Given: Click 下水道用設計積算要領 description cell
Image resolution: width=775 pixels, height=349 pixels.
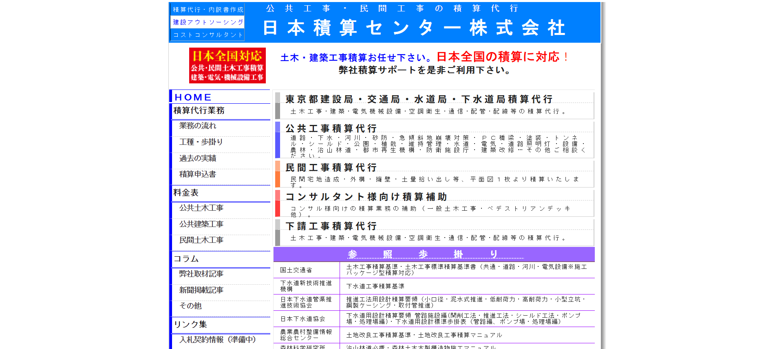Looking at the screenshot, I should click(x=467, y=318).
